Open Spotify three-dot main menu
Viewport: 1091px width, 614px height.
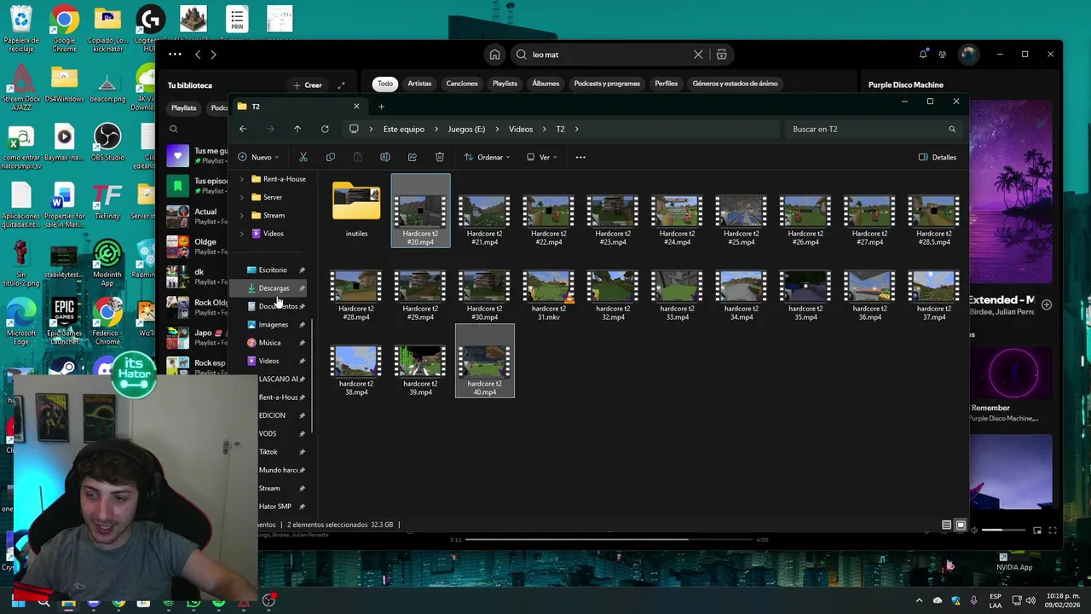[175, 55]
